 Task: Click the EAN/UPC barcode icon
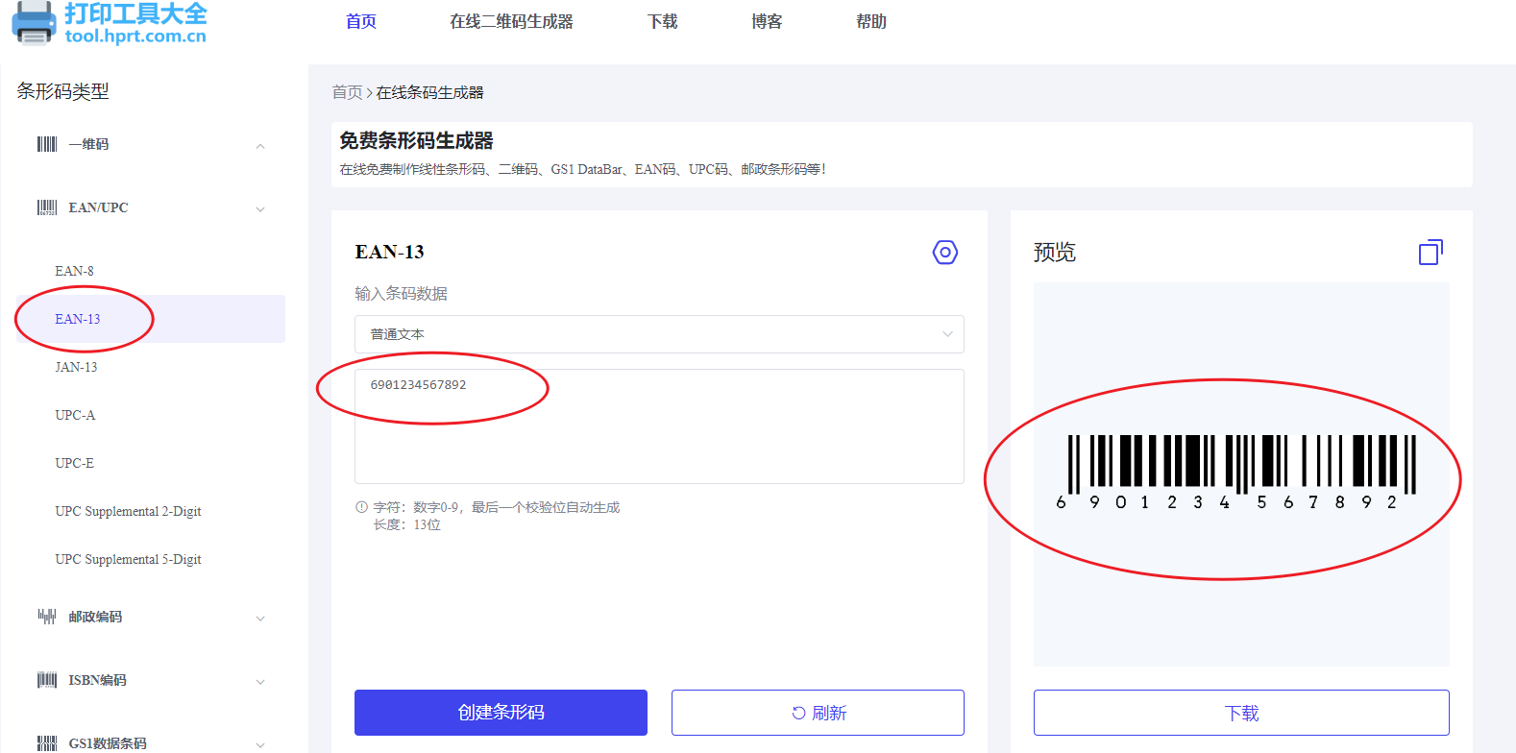coord(47,207)
